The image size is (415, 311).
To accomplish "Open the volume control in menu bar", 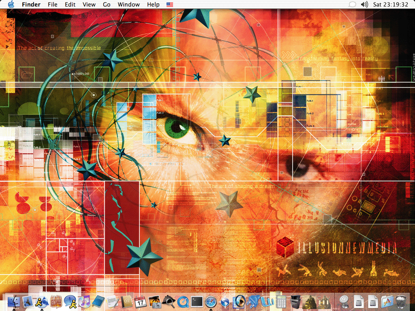I will pyautogui.click(x=364, y=4).
